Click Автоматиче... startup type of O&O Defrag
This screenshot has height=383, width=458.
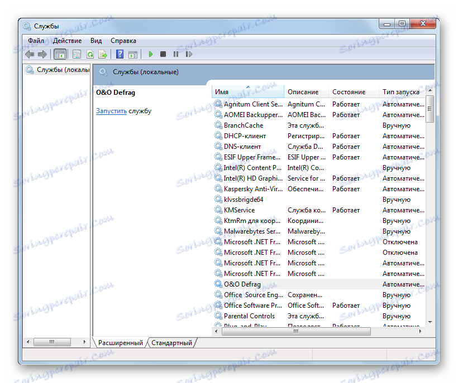[403, 284]
